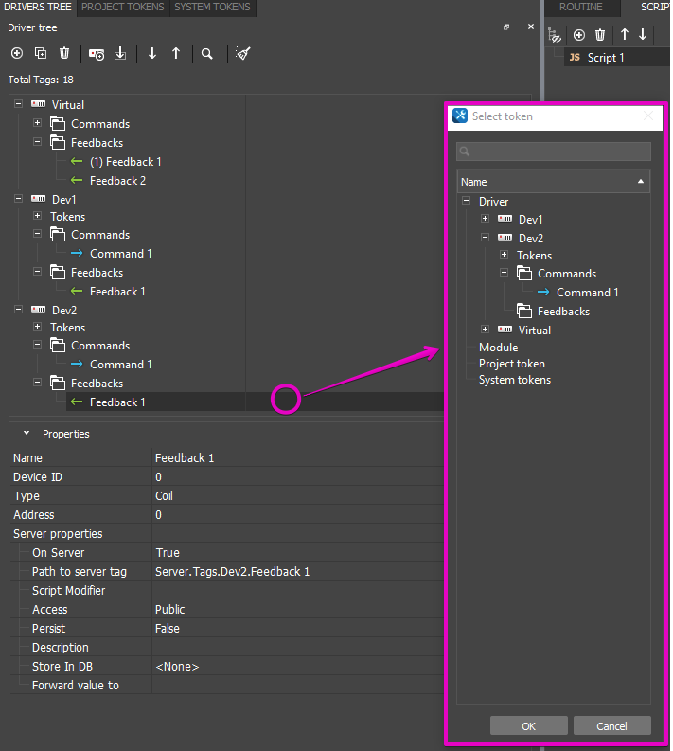This screenshot has width=673, height=751.
Task: Switch to the Project Tokens tab
Action: pos(123,8)
